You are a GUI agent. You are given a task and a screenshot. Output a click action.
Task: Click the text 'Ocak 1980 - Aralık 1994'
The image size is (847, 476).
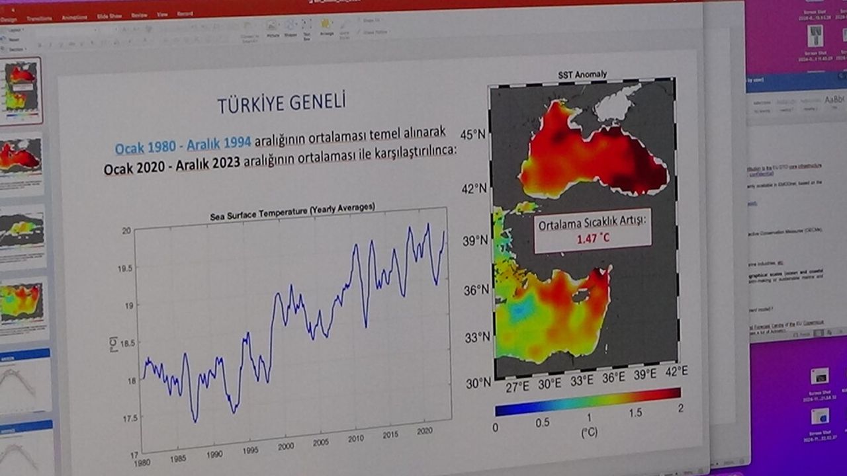[183, 147]
